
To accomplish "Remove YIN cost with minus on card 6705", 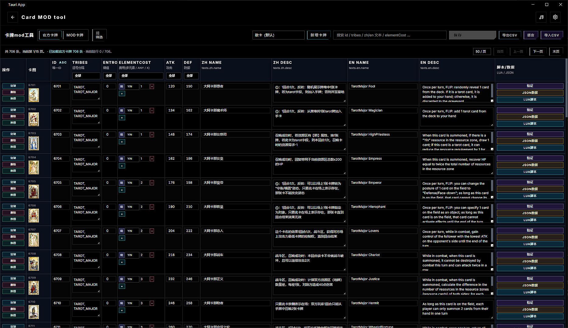I will tap(152, 183).
